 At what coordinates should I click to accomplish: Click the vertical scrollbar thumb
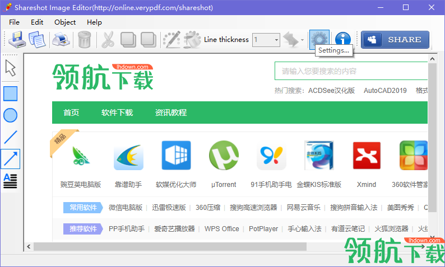click(x=432, y=138)
